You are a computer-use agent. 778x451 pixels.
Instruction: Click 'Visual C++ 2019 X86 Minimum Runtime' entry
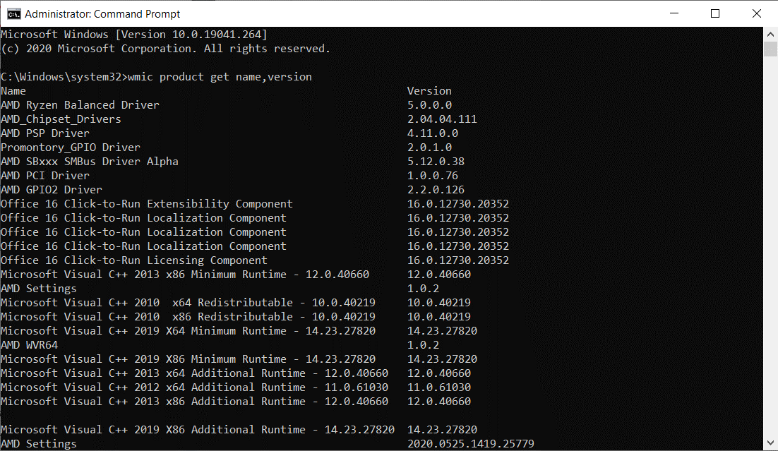coord(188,359)
